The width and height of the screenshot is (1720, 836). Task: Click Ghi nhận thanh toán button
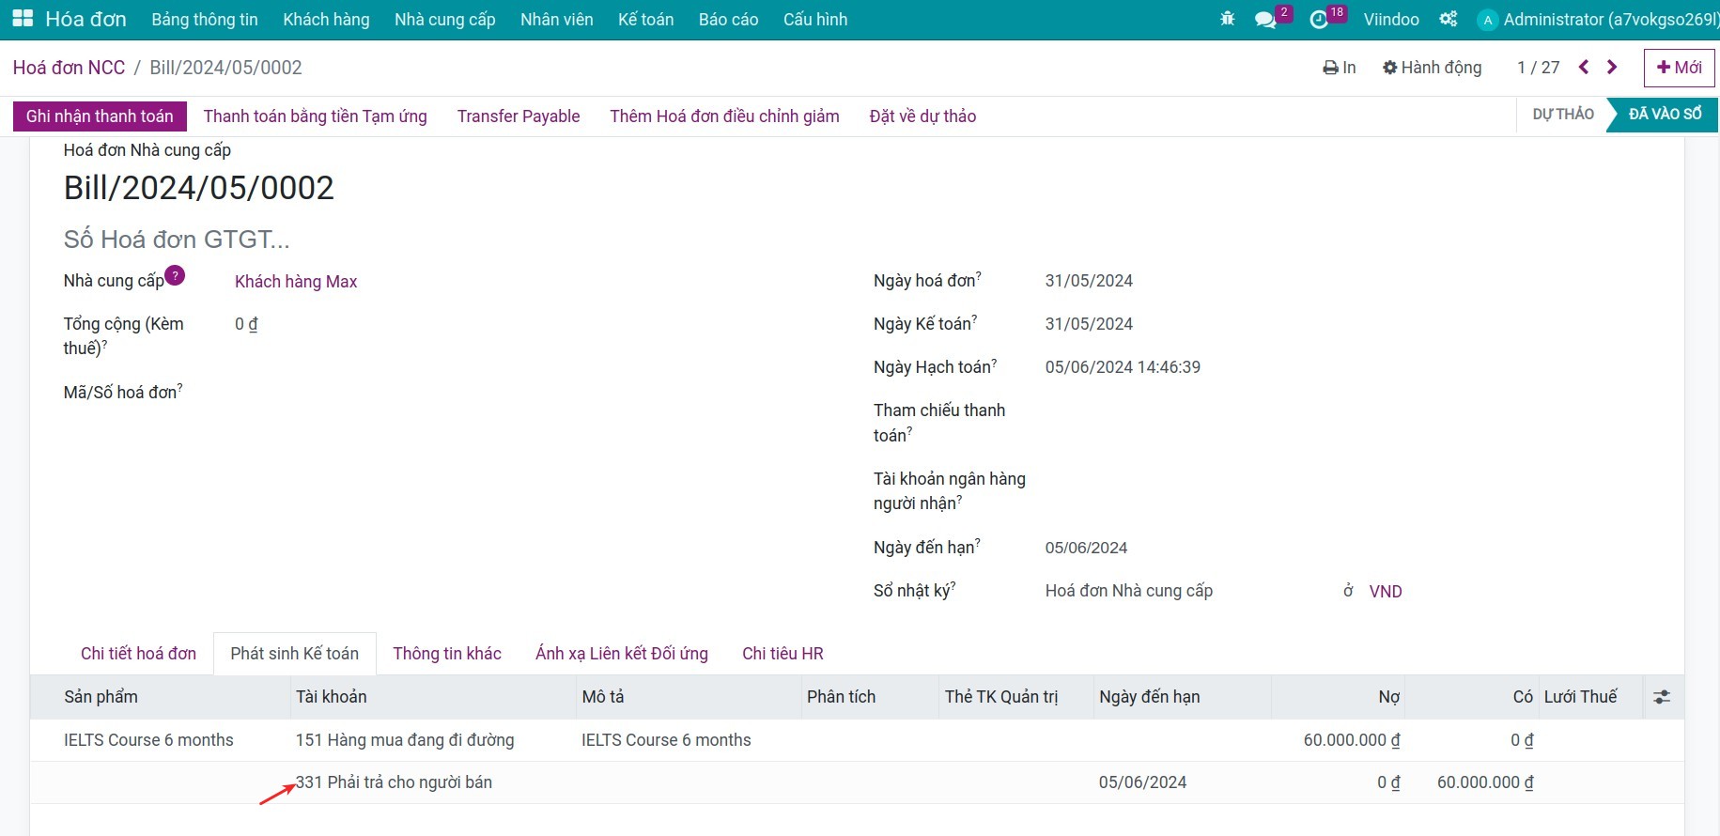100,116
